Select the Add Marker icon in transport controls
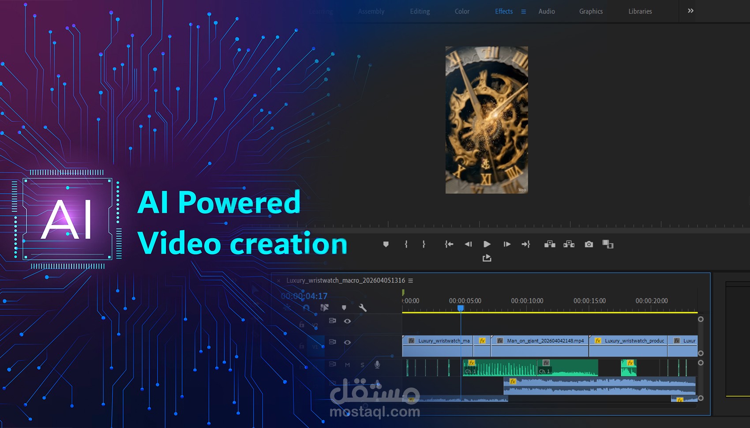The width and height of the screenshot is (750, 428). coord(385,244)
